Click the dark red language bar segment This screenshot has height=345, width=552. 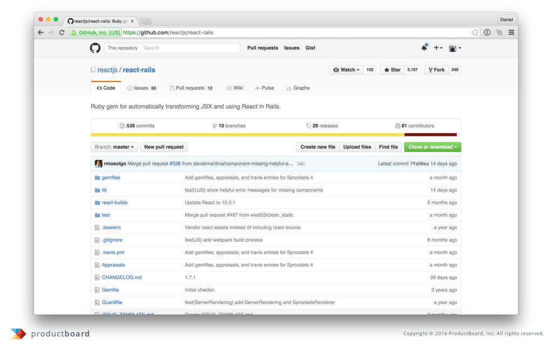coord(431,134)
